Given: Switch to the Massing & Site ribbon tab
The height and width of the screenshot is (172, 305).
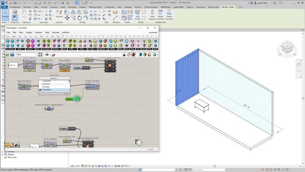Looking at the screenshot, I should 95,7.
